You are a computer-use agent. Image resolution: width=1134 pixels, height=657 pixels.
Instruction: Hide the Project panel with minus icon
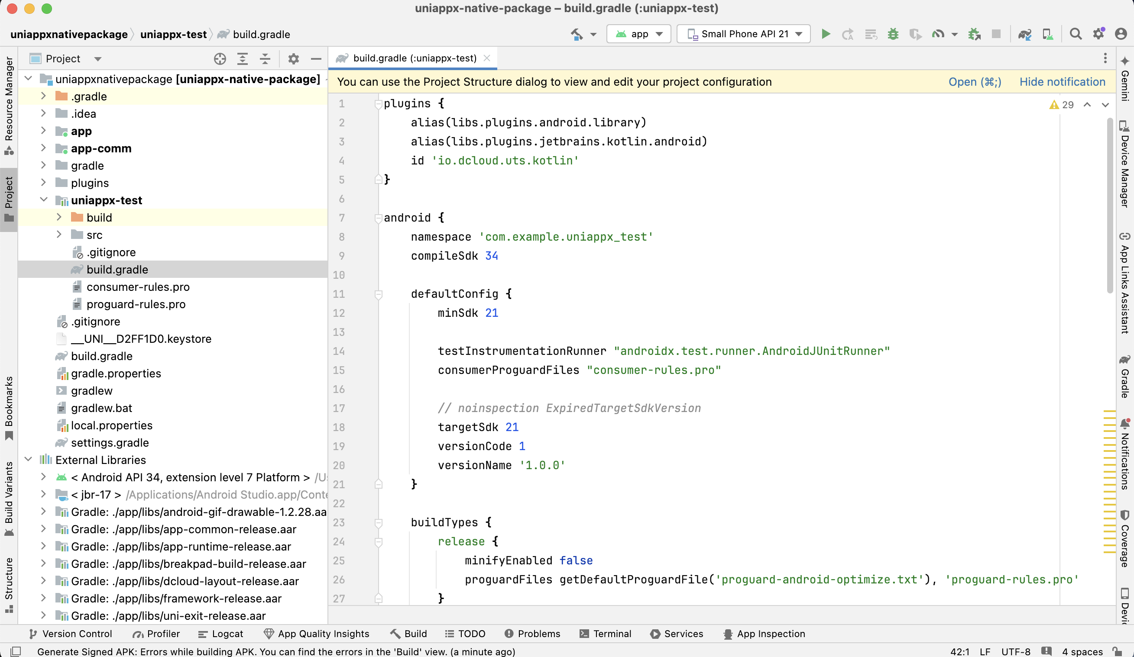click(x=316, y=59)
